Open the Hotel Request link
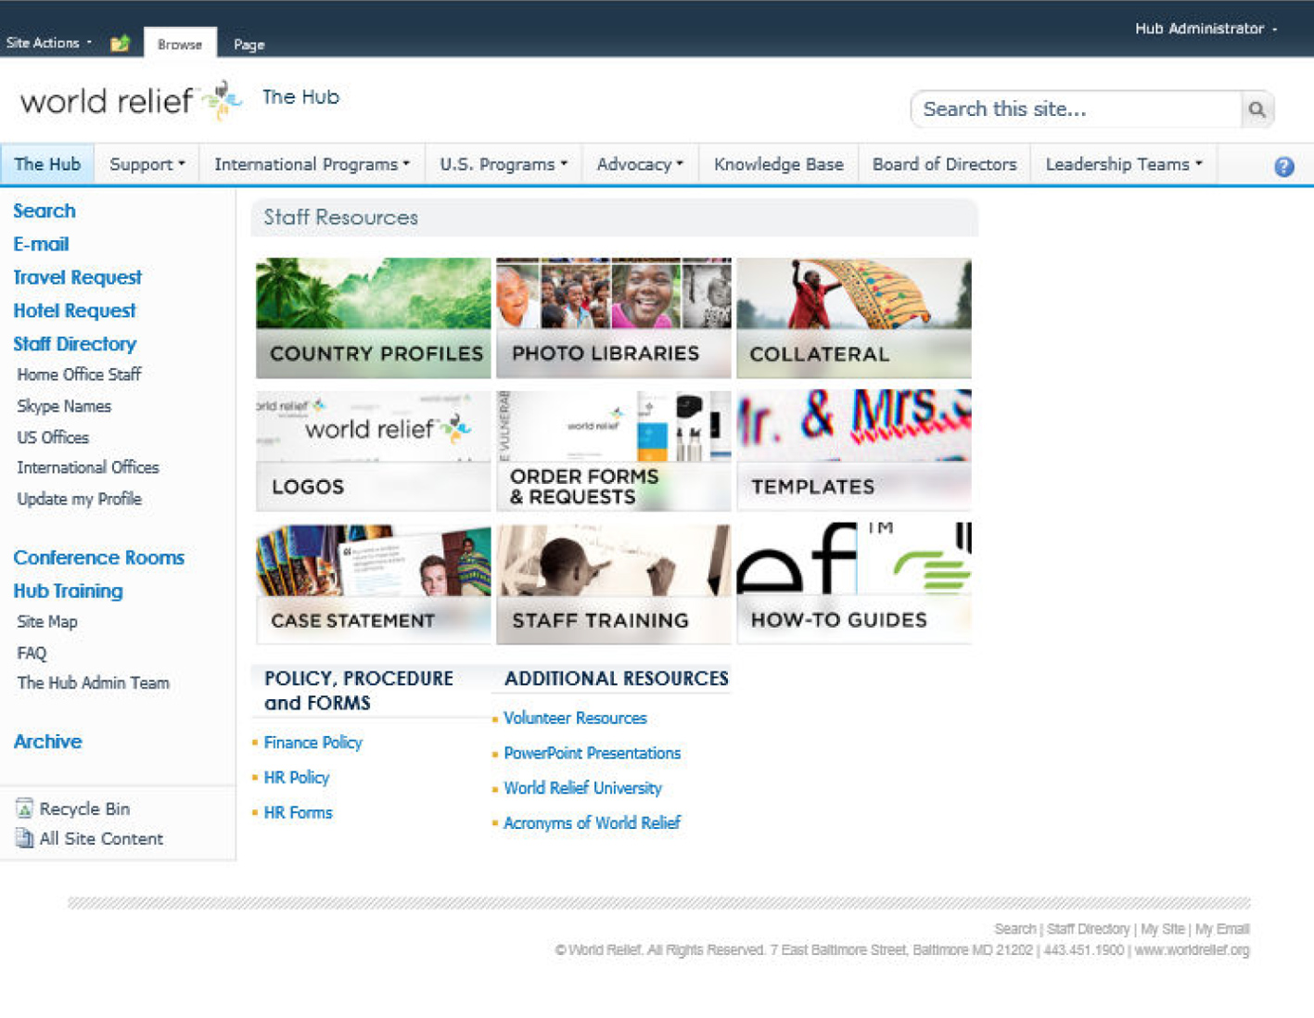This screenshot has width=1314, height=1018. point(74,311)
